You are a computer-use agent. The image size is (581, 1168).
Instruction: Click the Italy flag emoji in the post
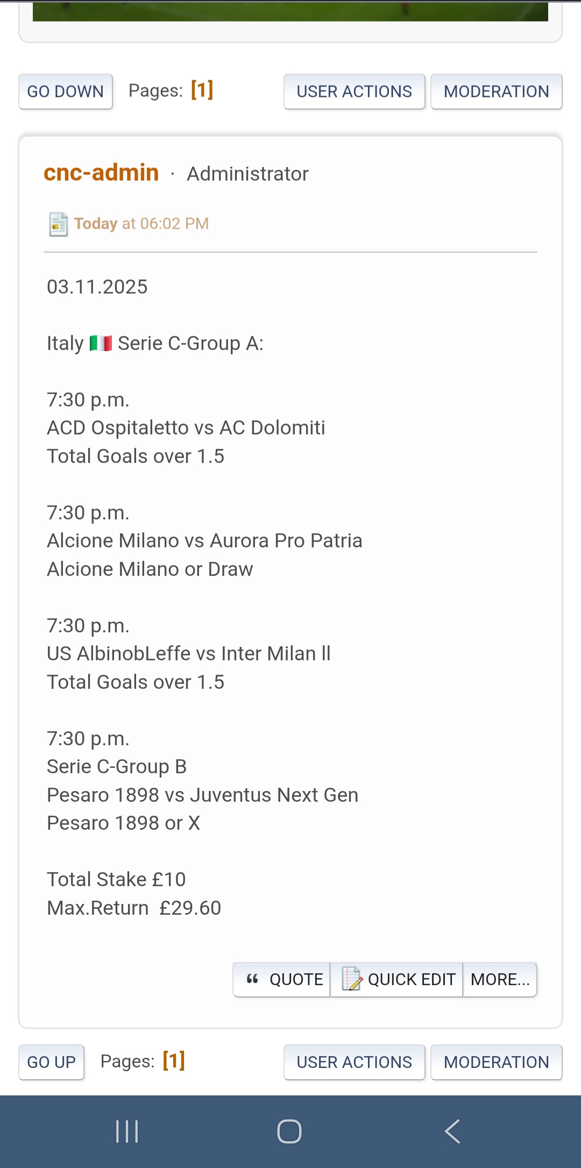(101, 343)
